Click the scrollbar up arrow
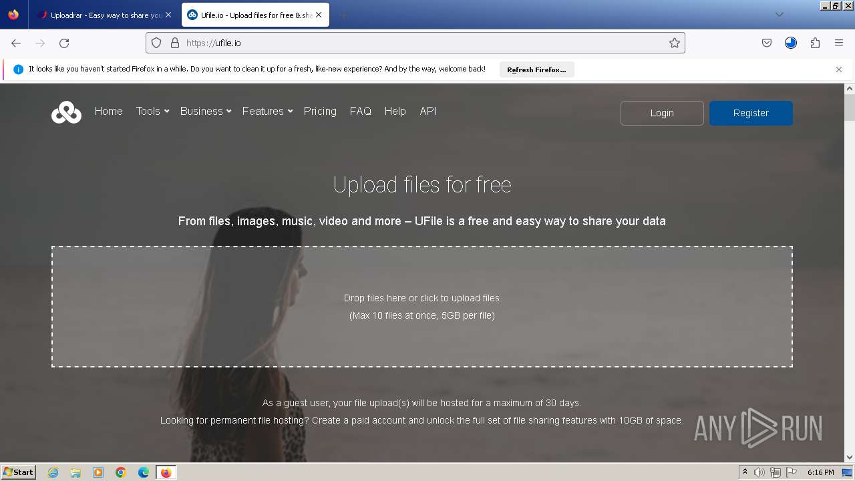This screenshot has width=855, height=481. click(x=850, y=88)
